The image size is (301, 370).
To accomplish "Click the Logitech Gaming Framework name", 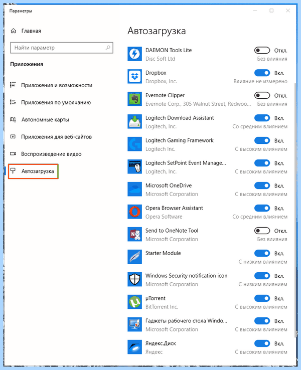I will (x=180, y=140).
